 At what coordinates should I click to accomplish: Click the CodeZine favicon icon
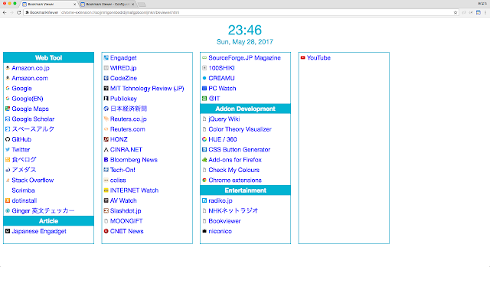click(106, 78)
